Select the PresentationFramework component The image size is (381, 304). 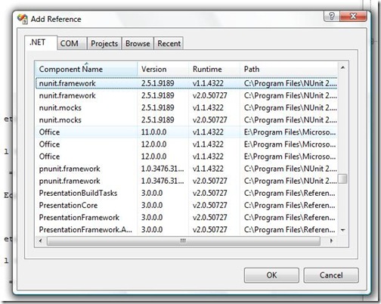[x=187, y=217]
